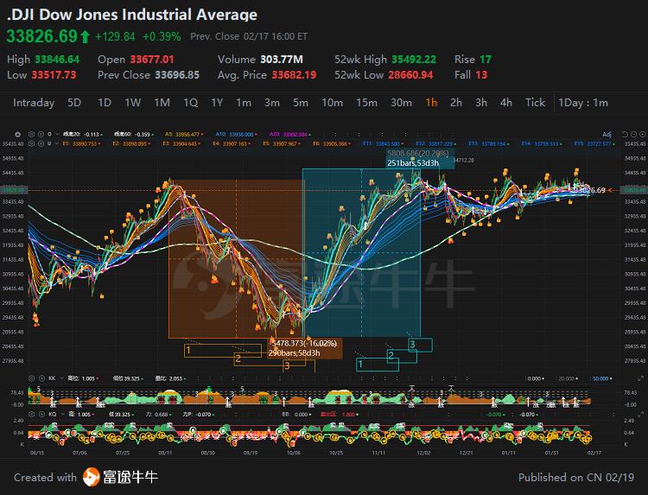Viewport: 648px width, 495px height.
Task: Select the 1D timeframe tab
Action: 105,103
